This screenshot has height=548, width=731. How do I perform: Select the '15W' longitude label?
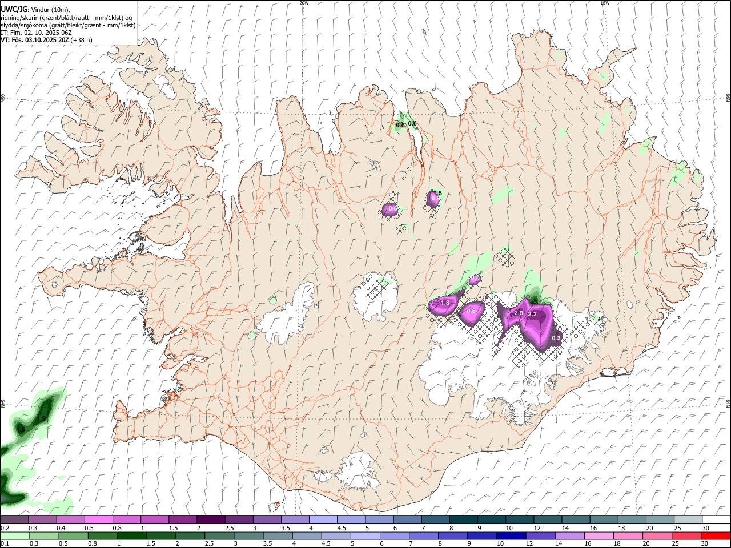604,3
